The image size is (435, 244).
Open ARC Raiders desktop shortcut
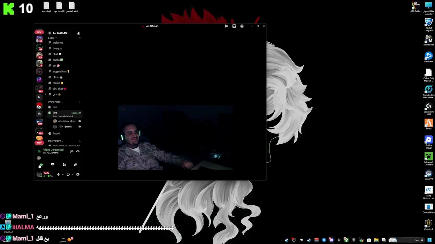click(x=416, y=7)
